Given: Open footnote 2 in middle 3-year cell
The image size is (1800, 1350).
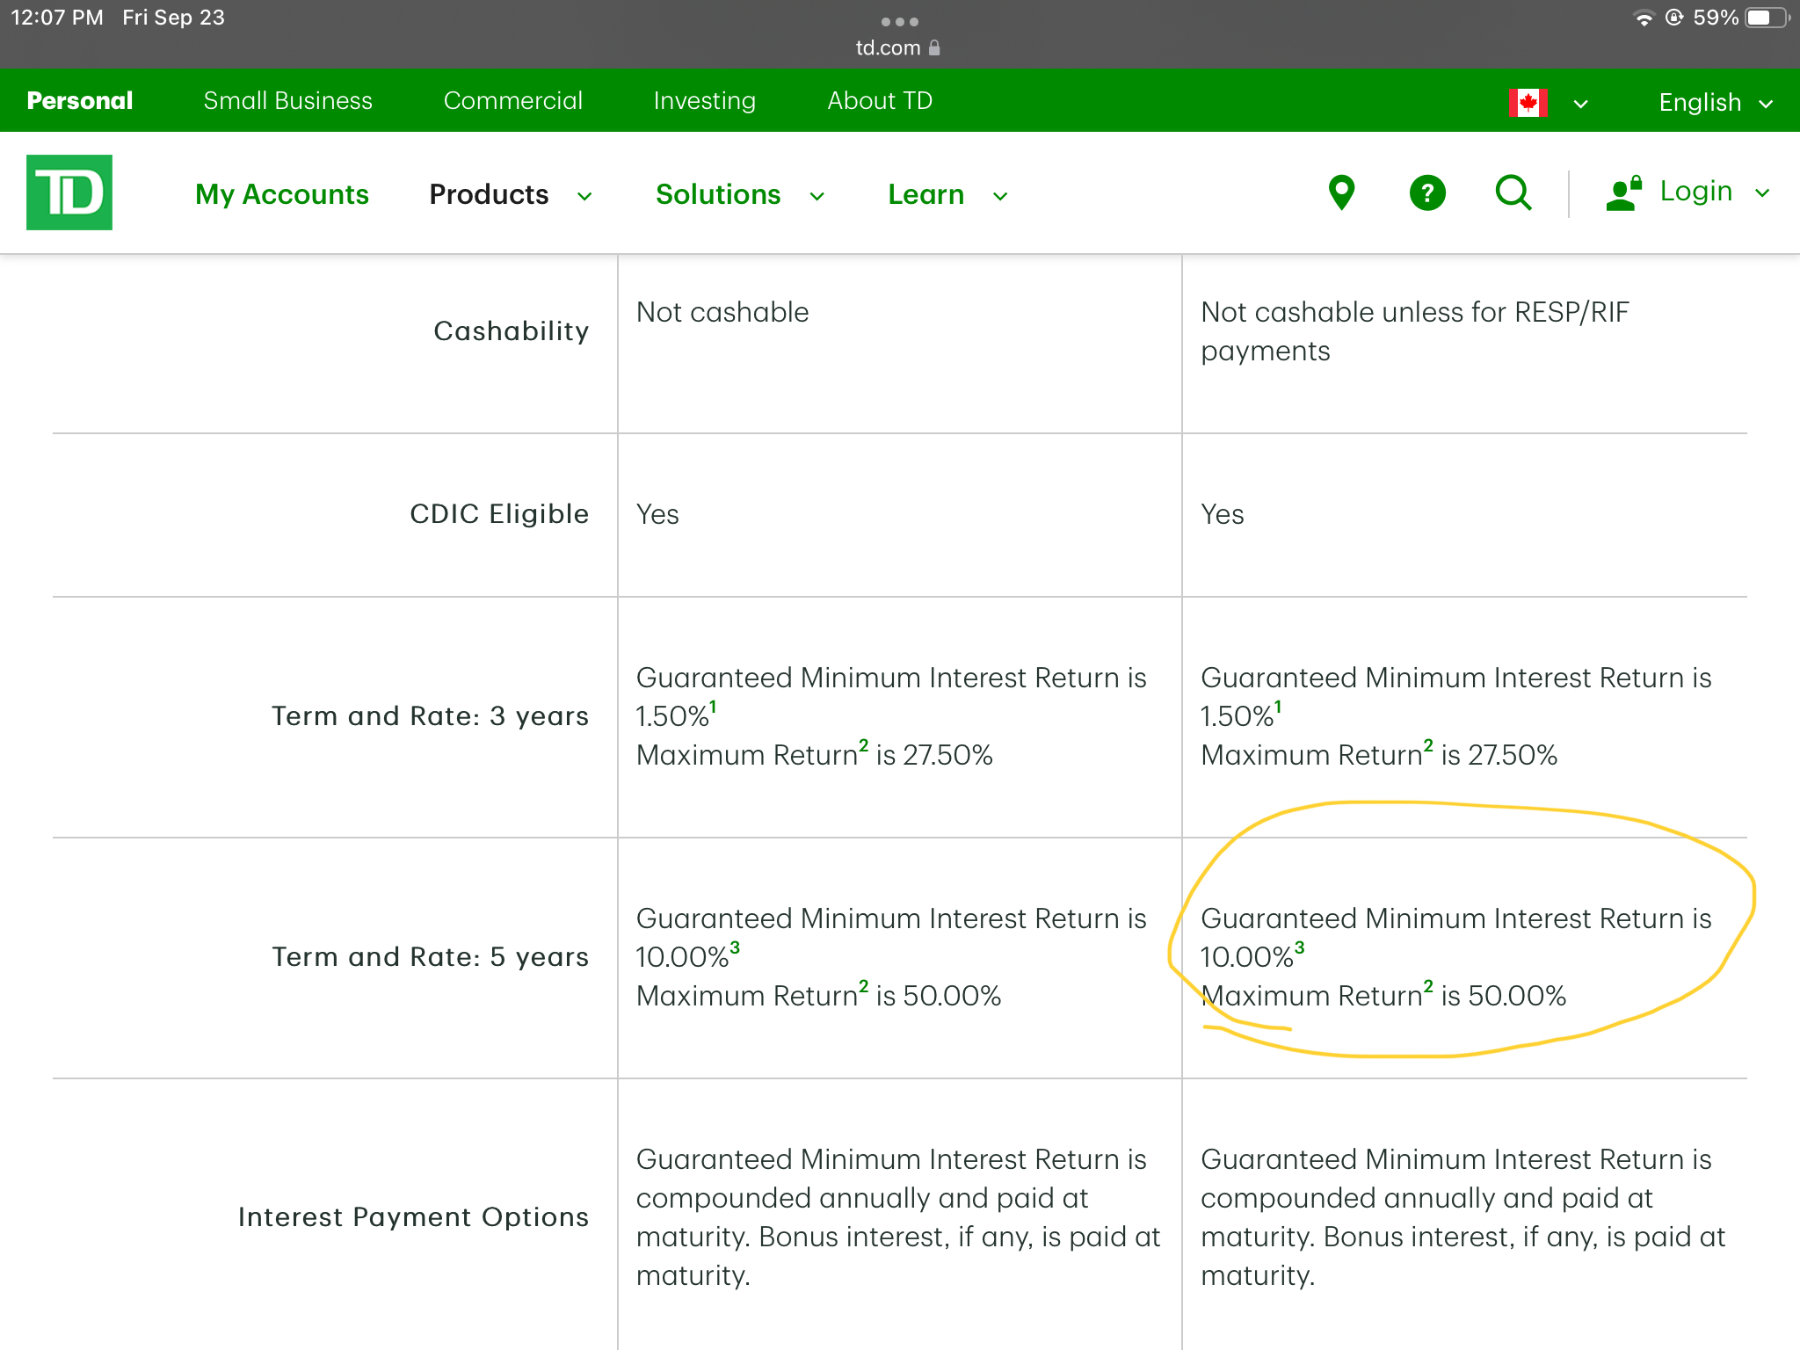Looking at the screenshot, I should (863, 745).
